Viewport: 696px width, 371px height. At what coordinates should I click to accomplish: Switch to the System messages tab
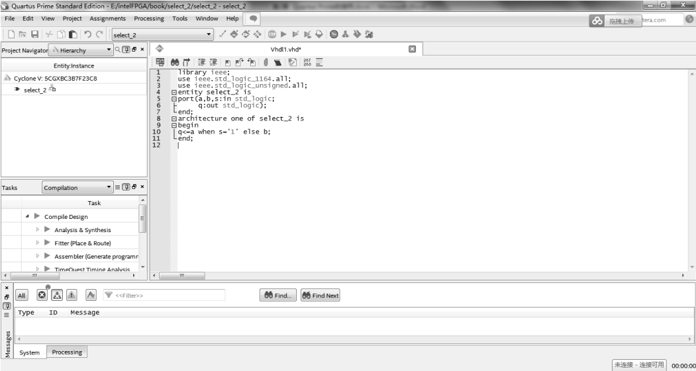click(30, 352)
